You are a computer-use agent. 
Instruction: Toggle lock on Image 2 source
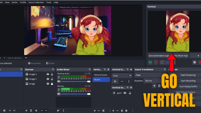tap(52, 79)
